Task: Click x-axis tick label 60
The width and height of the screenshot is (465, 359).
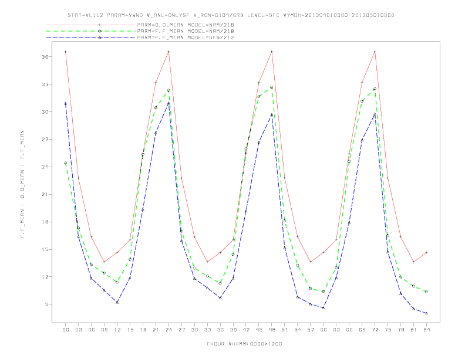Action: (324, 330)
